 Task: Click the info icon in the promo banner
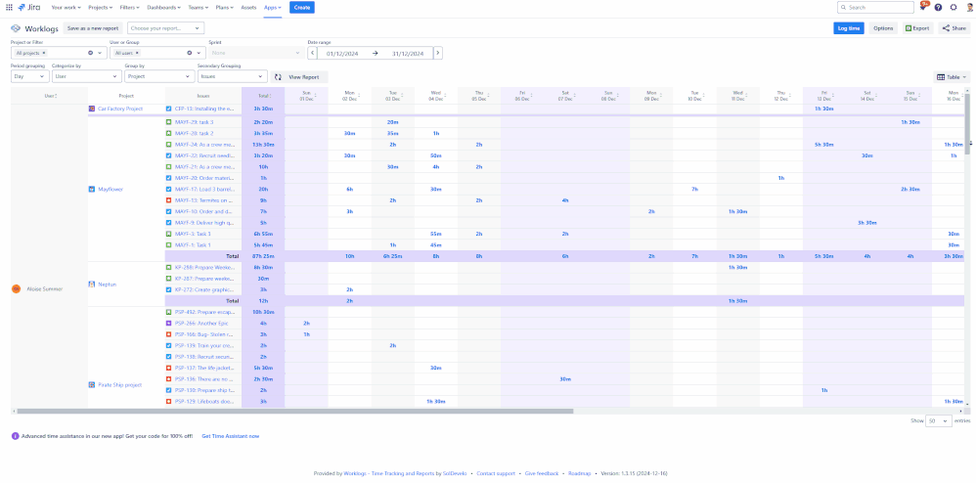15,436
